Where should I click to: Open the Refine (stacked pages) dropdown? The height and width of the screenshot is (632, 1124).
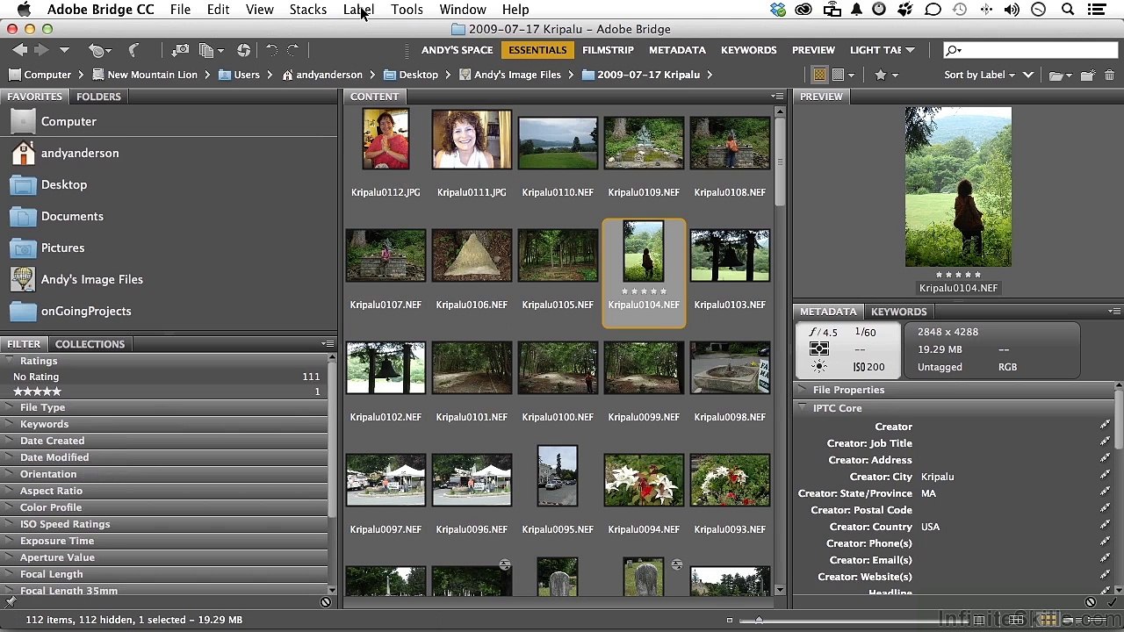211,50
